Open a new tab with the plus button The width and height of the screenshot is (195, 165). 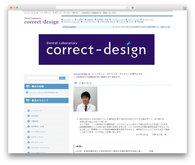click(x=185, y=9)
